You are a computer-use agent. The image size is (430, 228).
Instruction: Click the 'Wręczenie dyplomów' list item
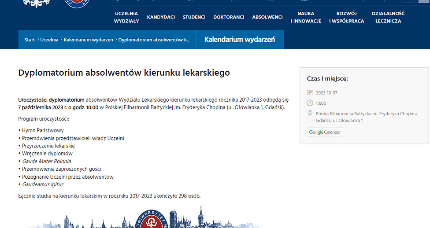[47, 154]
